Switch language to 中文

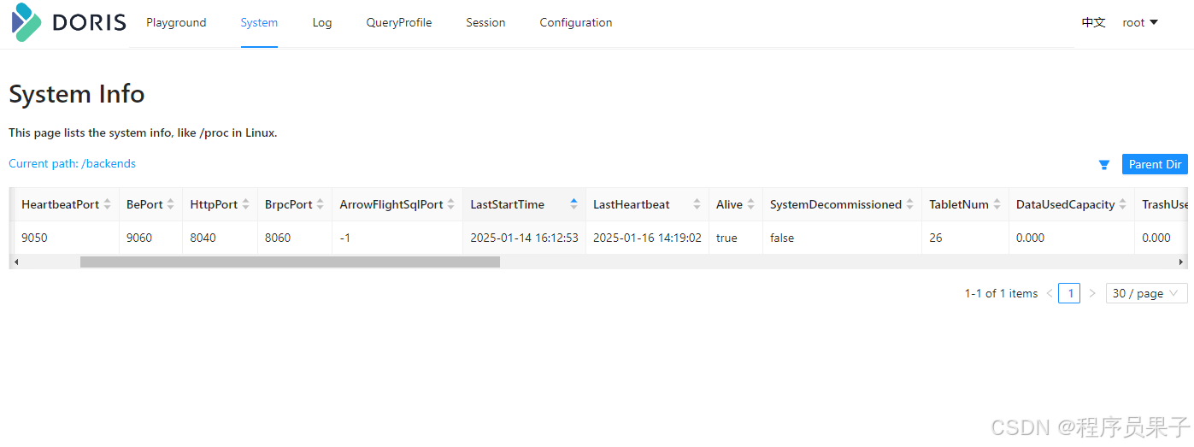click(1093, 23)
